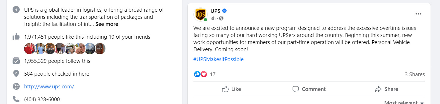This screenshot has height=104, width=440.
Task: Click the blue verified badge next to UPS
Action: tap(225, 11)
